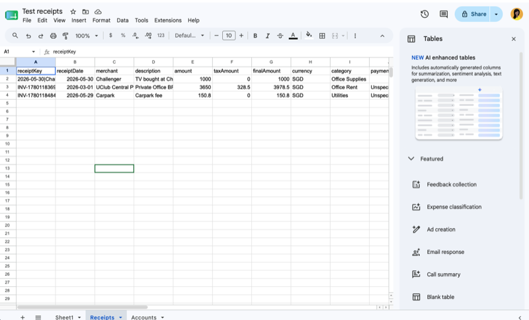529x320 pixels.
Task: Collapse the Featured section
Action: click(x=411, y=159)
